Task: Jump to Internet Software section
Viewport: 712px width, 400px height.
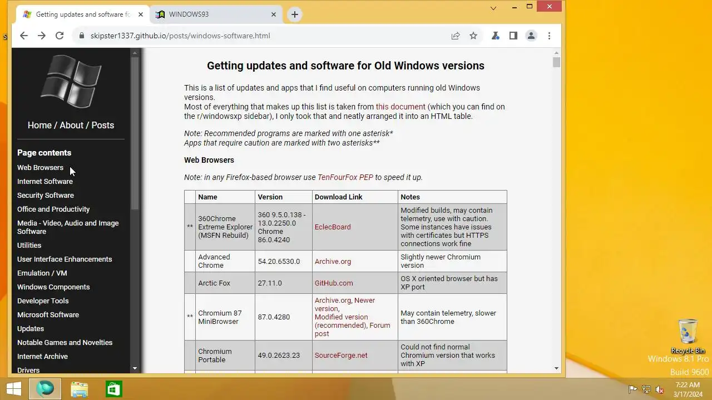Action: click(x=45, y=181)
